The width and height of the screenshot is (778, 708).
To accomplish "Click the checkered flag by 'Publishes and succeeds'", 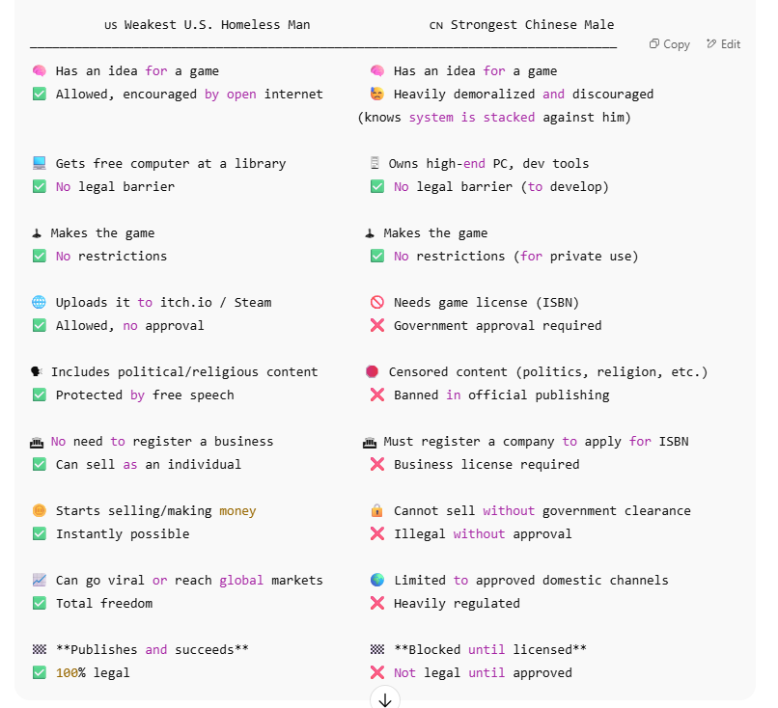I will tap(40, 649).
